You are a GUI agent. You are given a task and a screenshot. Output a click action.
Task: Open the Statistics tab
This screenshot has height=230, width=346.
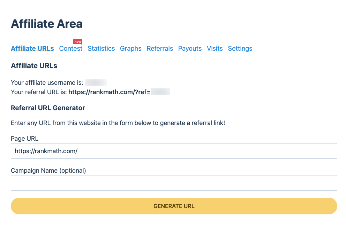click(x=101, y=48)
